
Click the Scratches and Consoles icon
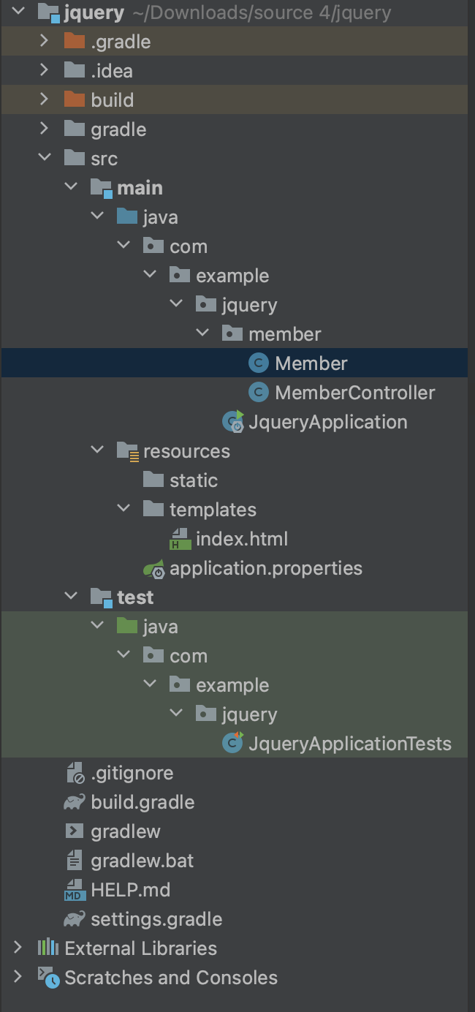tap(48, 978)
